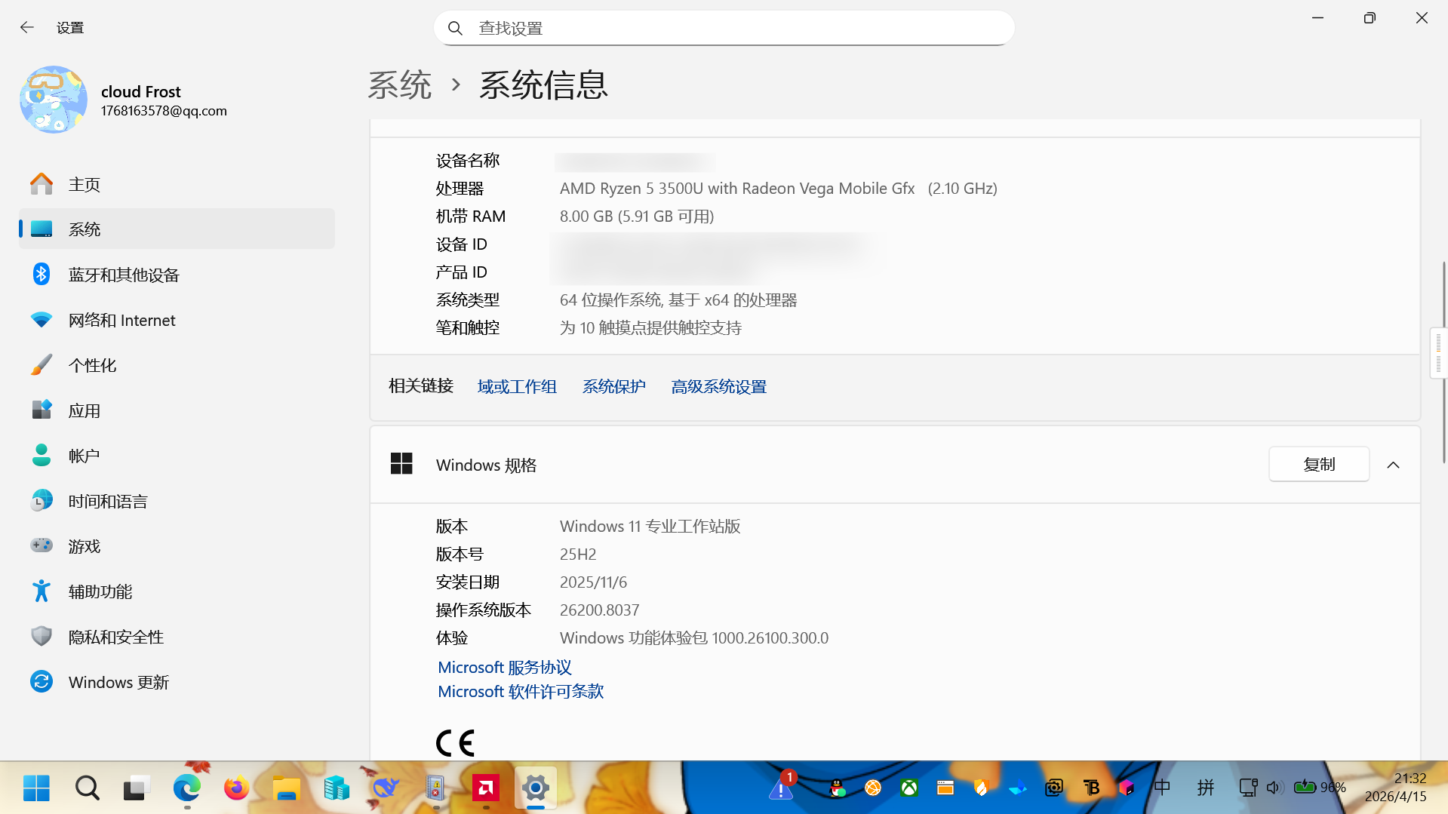Open volume control speaker icon

coord(1274,788)
